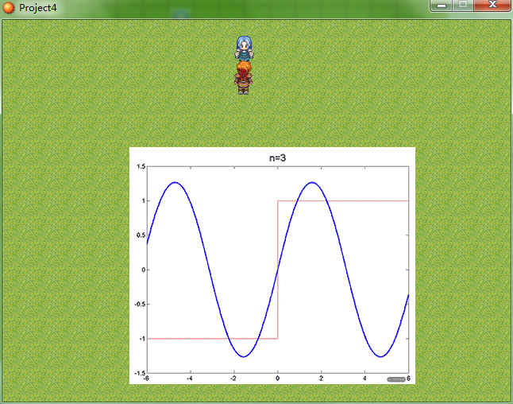Screen dimensions: 513x404
Task: Click the 0.5 label on y-axis
Action: pyautogui.click(x=141, y=235)
